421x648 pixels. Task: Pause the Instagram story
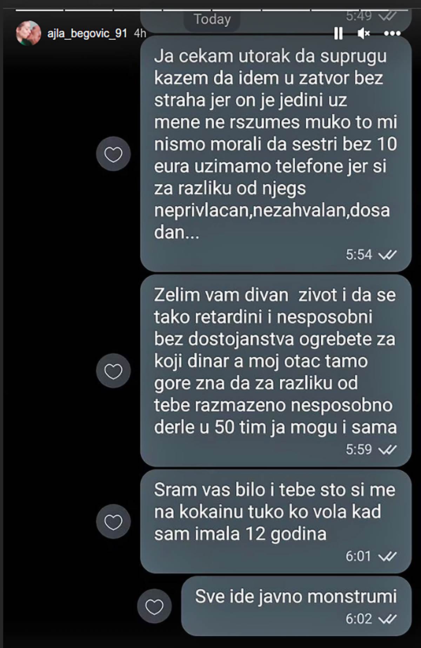click(x=338, y=33)
